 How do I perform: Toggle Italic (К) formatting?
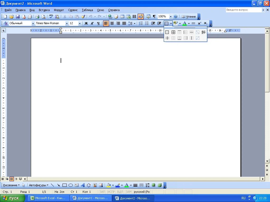[x=92, y=23]
